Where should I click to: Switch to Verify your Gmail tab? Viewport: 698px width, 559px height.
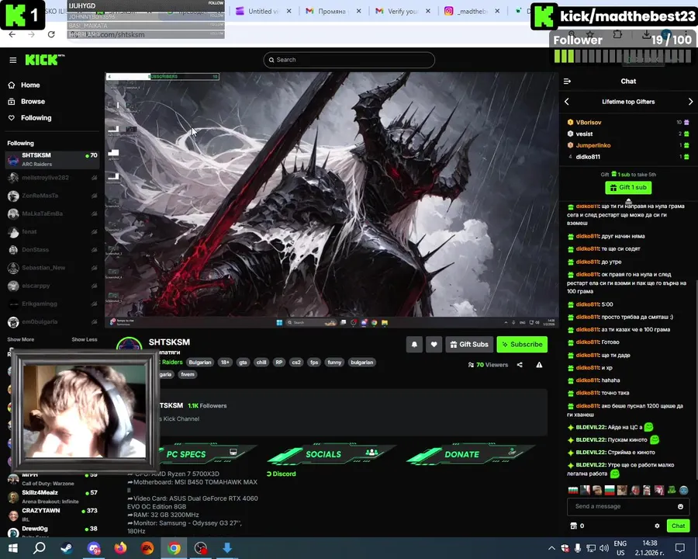pos(402,11)
